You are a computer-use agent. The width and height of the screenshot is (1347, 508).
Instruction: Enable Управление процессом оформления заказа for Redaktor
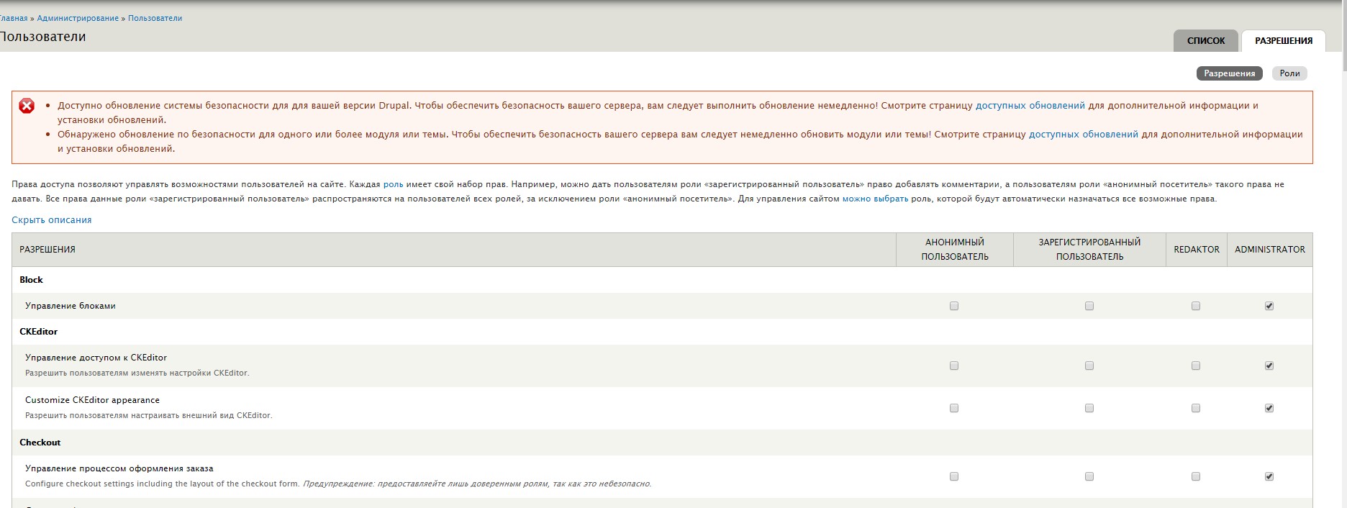pyautogui.click(x=1196, y=476)
